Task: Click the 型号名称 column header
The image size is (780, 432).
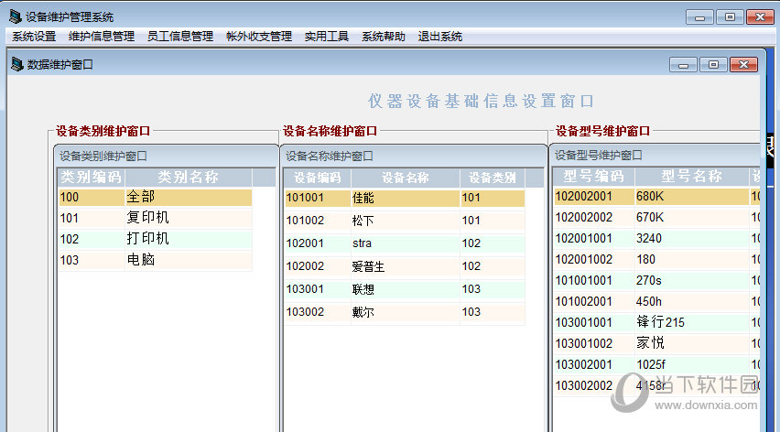Action: pyautogui.click(x=691, y=176)
